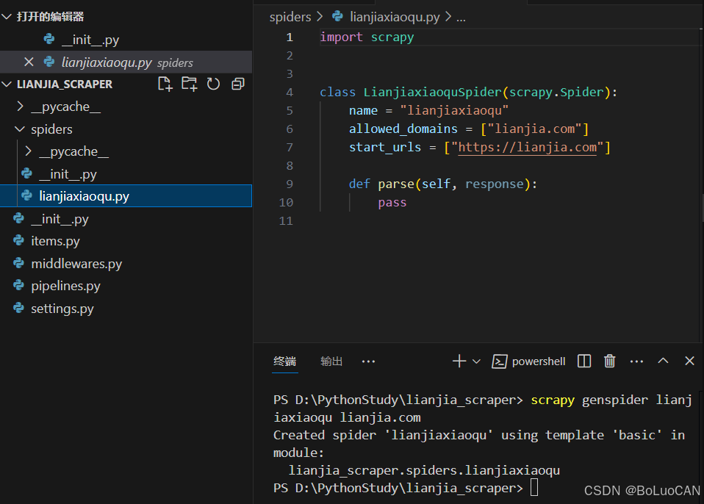This screenshot has height=504, width=704.
Task: Create a new file in the Explorer
Action: [x=165, y=84]
